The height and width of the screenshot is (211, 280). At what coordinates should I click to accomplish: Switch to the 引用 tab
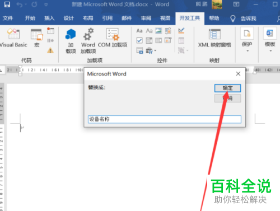point(108,18)
